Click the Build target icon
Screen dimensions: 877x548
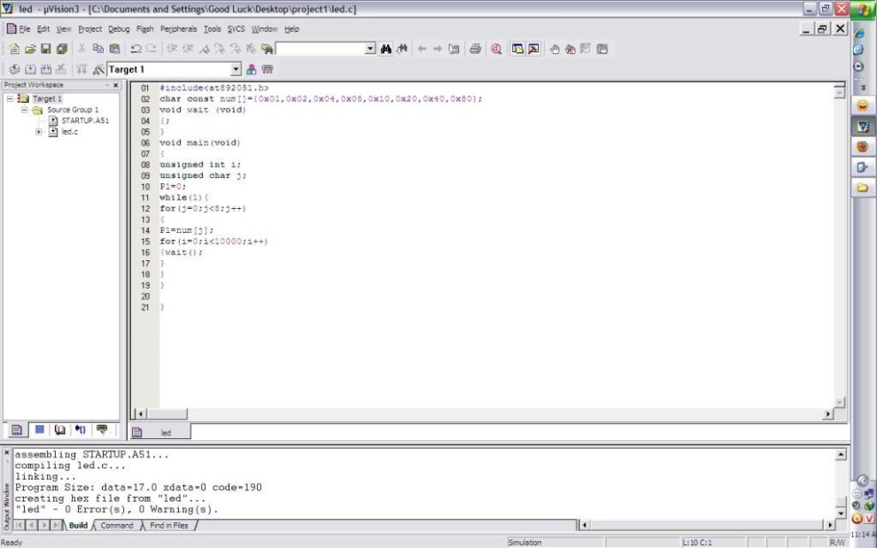(x=30, y=69)
